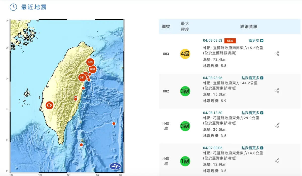The height and width of the screenshot is (176, 302).
Task: Click the share icon for earthquake 083
Action: click(x=277, y=53)
